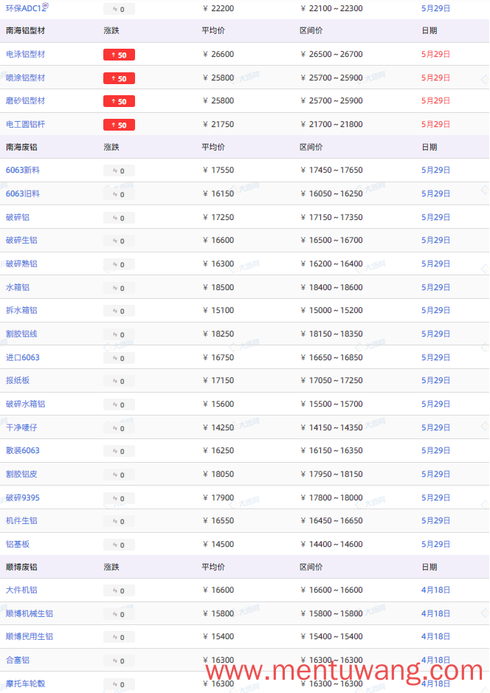Click the range ¥26500～26700
This screenshot has height=693, width=490.
coord(331,54)
